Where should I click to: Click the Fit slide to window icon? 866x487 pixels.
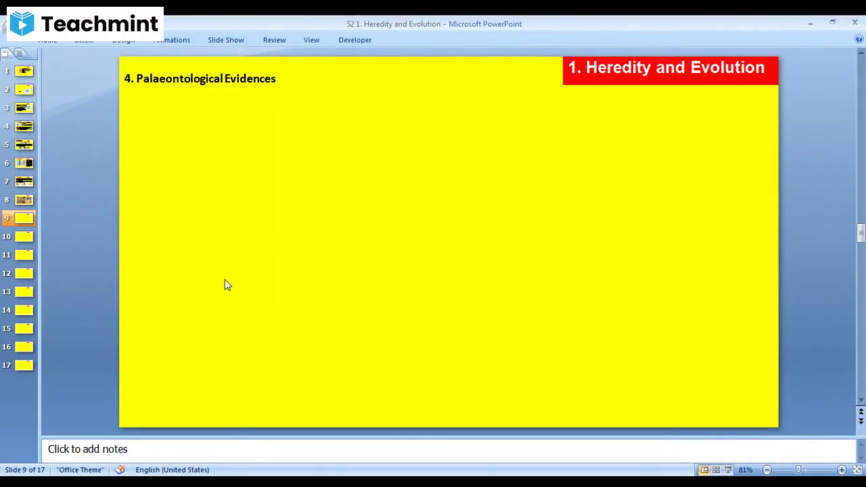(857, 469)
